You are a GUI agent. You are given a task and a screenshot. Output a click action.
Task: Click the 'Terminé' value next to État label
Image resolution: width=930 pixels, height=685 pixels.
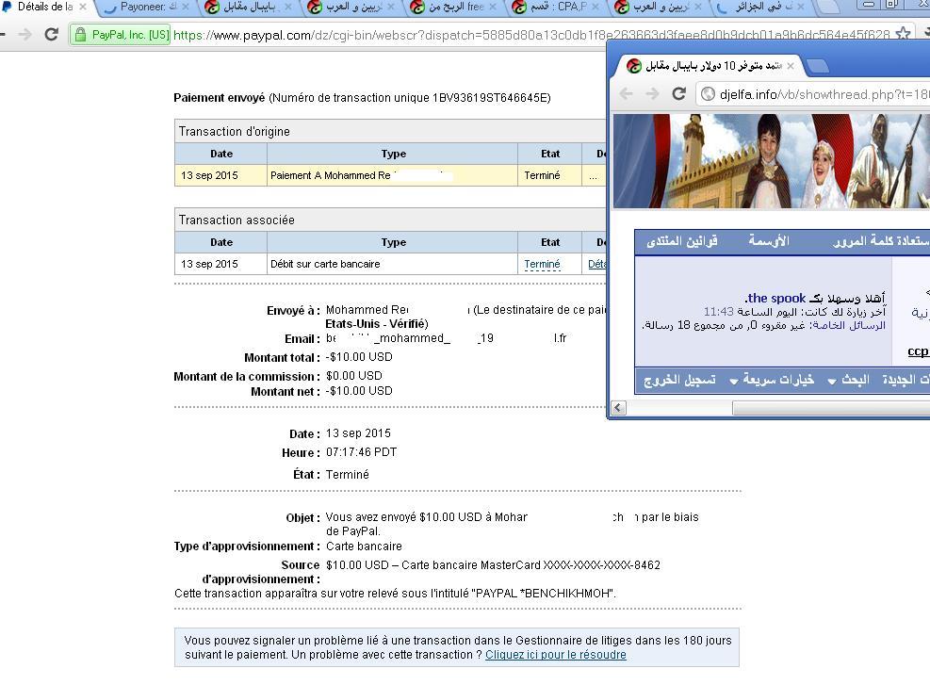348,475
